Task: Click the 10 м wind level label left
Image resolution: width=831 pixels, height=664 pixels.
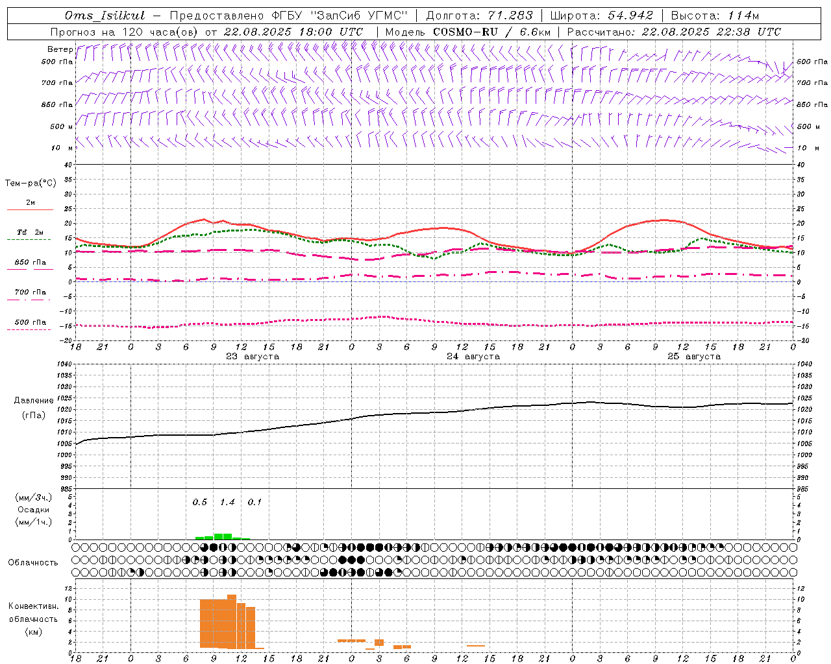Action: pos(61,148)
